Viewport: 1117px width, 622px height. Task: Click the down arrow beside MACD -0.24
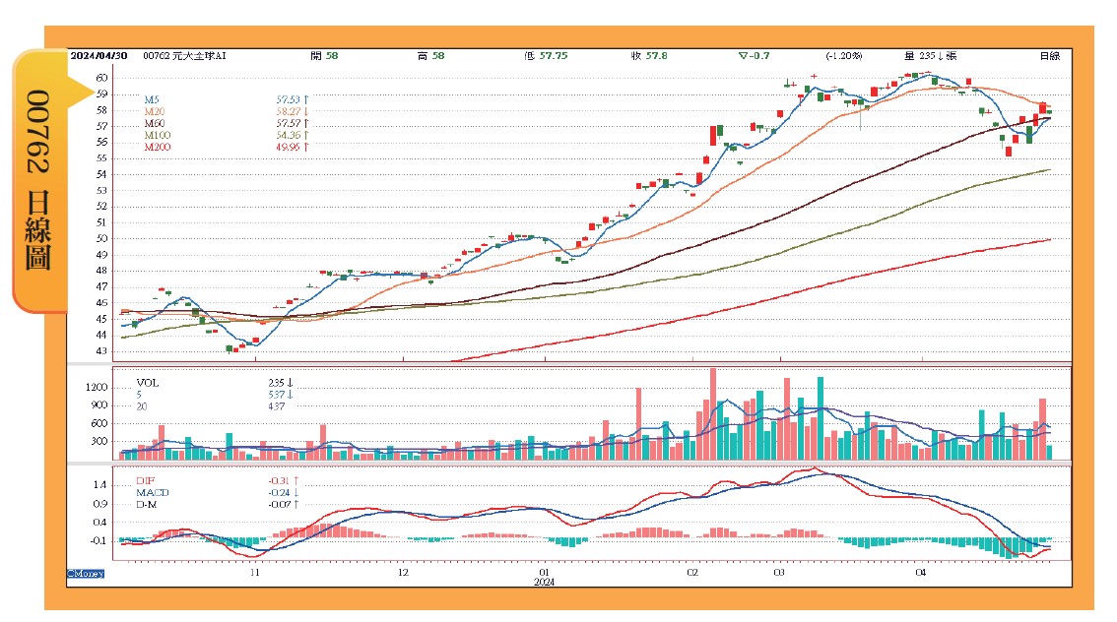point(296,492)
